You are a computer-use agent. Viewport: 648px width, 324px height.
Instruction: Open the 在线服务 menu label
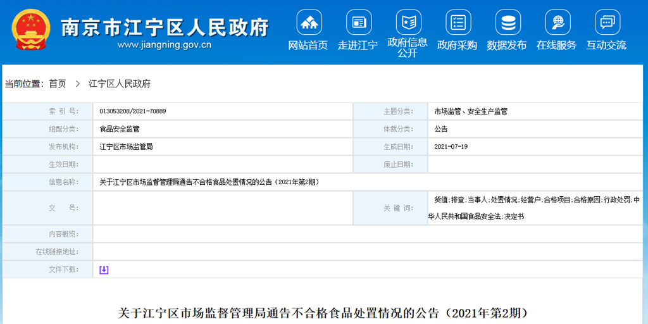[557, 46]
